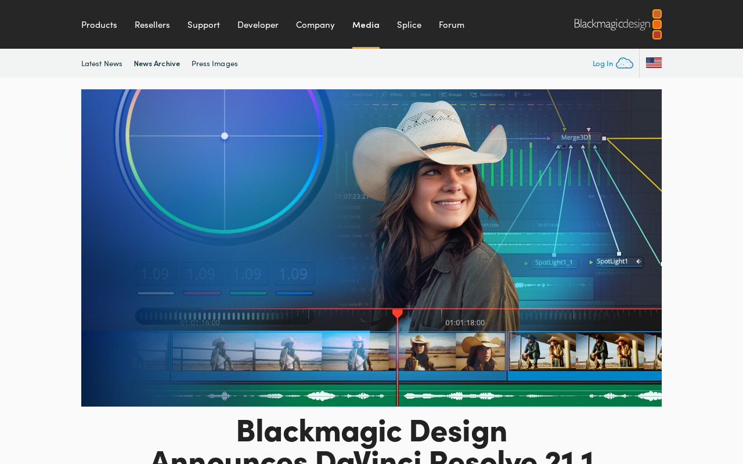The image size is (743, 464).
Task: Click the cloud icon beside Log In
Action: tap(625, 63)
